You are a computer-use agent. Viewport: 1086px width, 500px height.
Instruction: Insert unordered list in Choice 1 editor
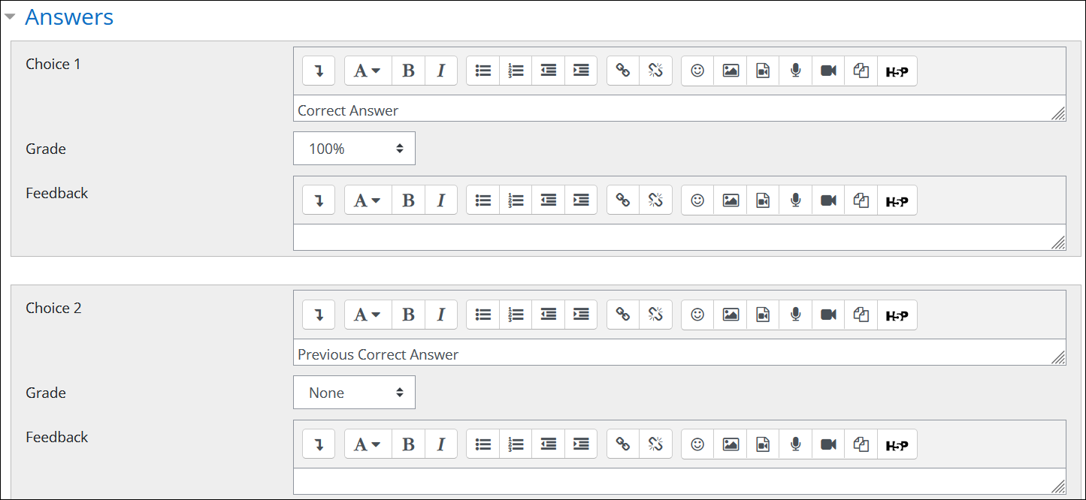pos(483,71)
